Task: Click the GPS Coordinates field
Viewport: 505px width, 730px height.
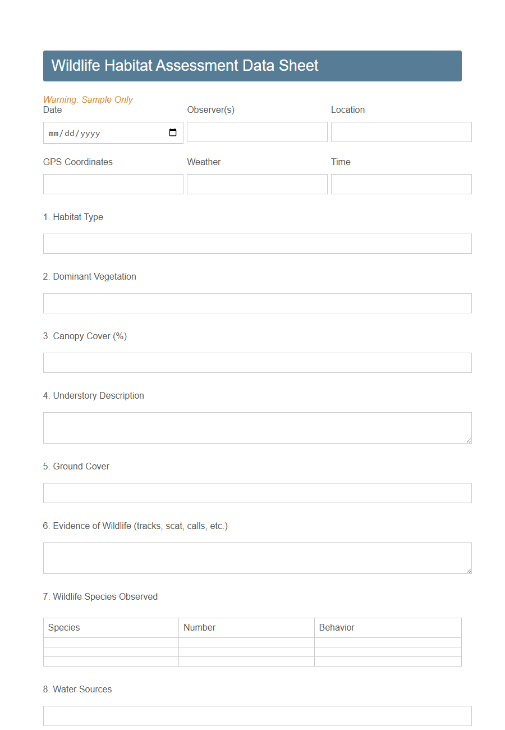Action: point(113,184)
